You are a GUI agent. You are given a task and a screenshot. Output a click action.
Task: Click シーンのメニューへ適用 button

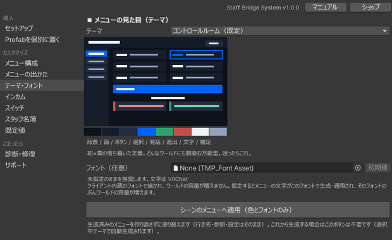click(238, 210)
